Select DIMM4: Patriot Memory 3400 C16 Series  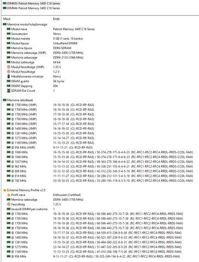point(33,8)
